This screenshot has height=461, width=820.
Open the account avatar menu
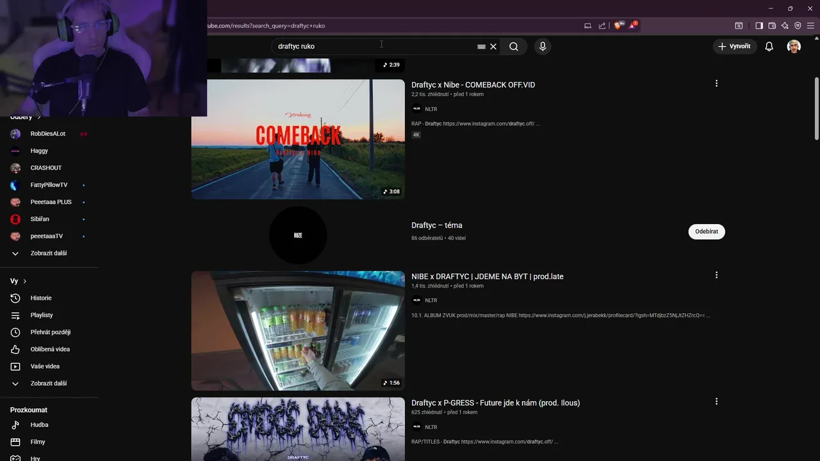(x=794, y=46)
